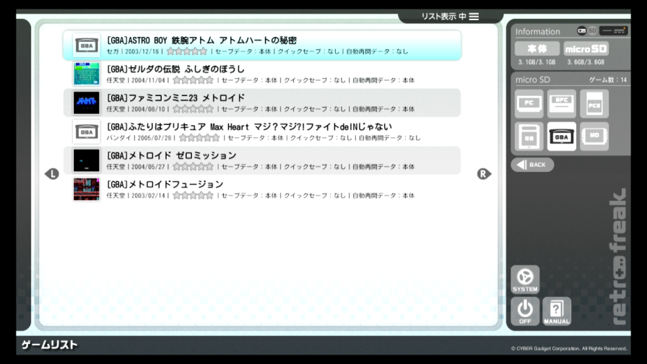Rate ゼルダの伝説 using its star rating
This screenshot has height=364, width=647.
coord(193,80)
